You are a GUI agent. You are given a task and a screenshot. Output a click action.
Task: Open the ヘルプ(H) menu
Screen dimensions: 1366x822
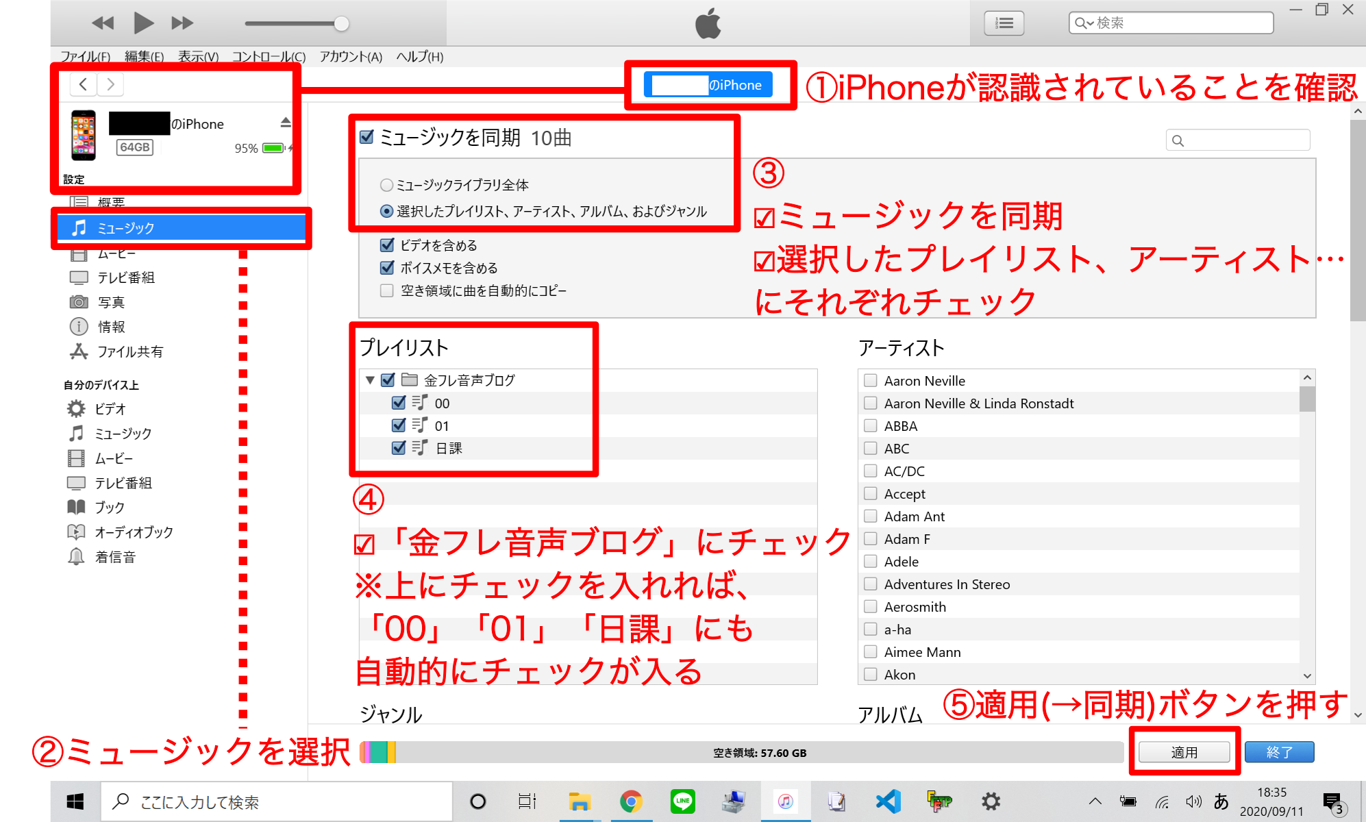coord(420,57)
